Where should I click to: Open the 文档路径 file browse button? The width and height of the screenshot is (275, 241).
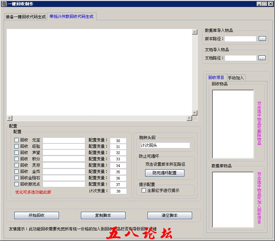tap(262, 57)
